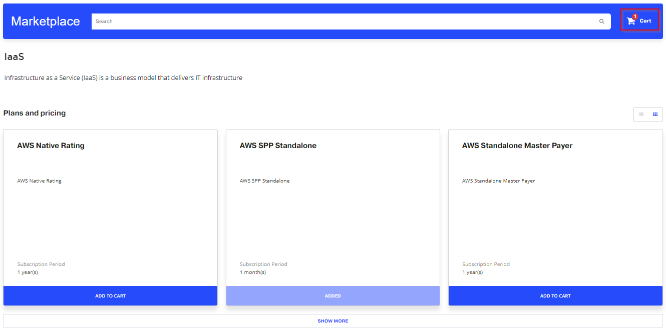The height and width of the screenshot is (331, 666).
Task: Click '1 month(s)' subscription period value
Action: 253,272
